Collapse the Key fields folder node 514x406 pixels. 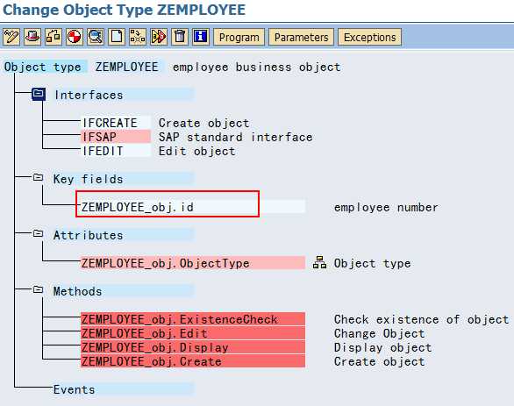38,178
